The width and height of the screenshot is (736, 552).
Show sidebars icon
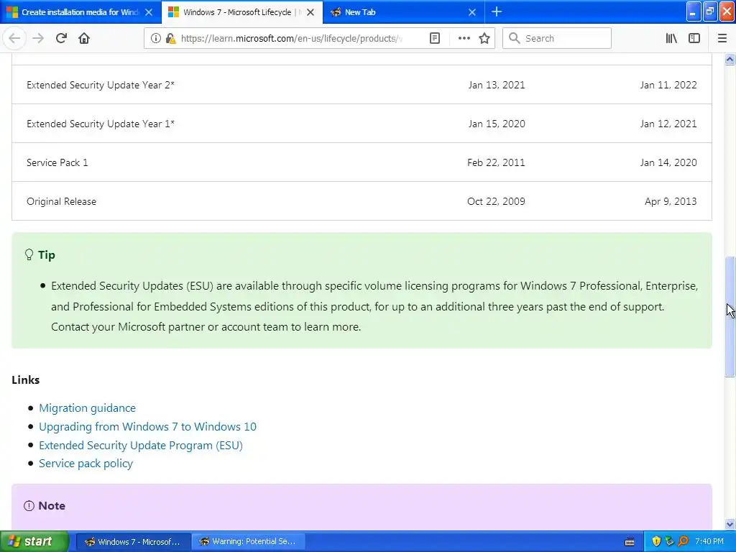[694, 39]
